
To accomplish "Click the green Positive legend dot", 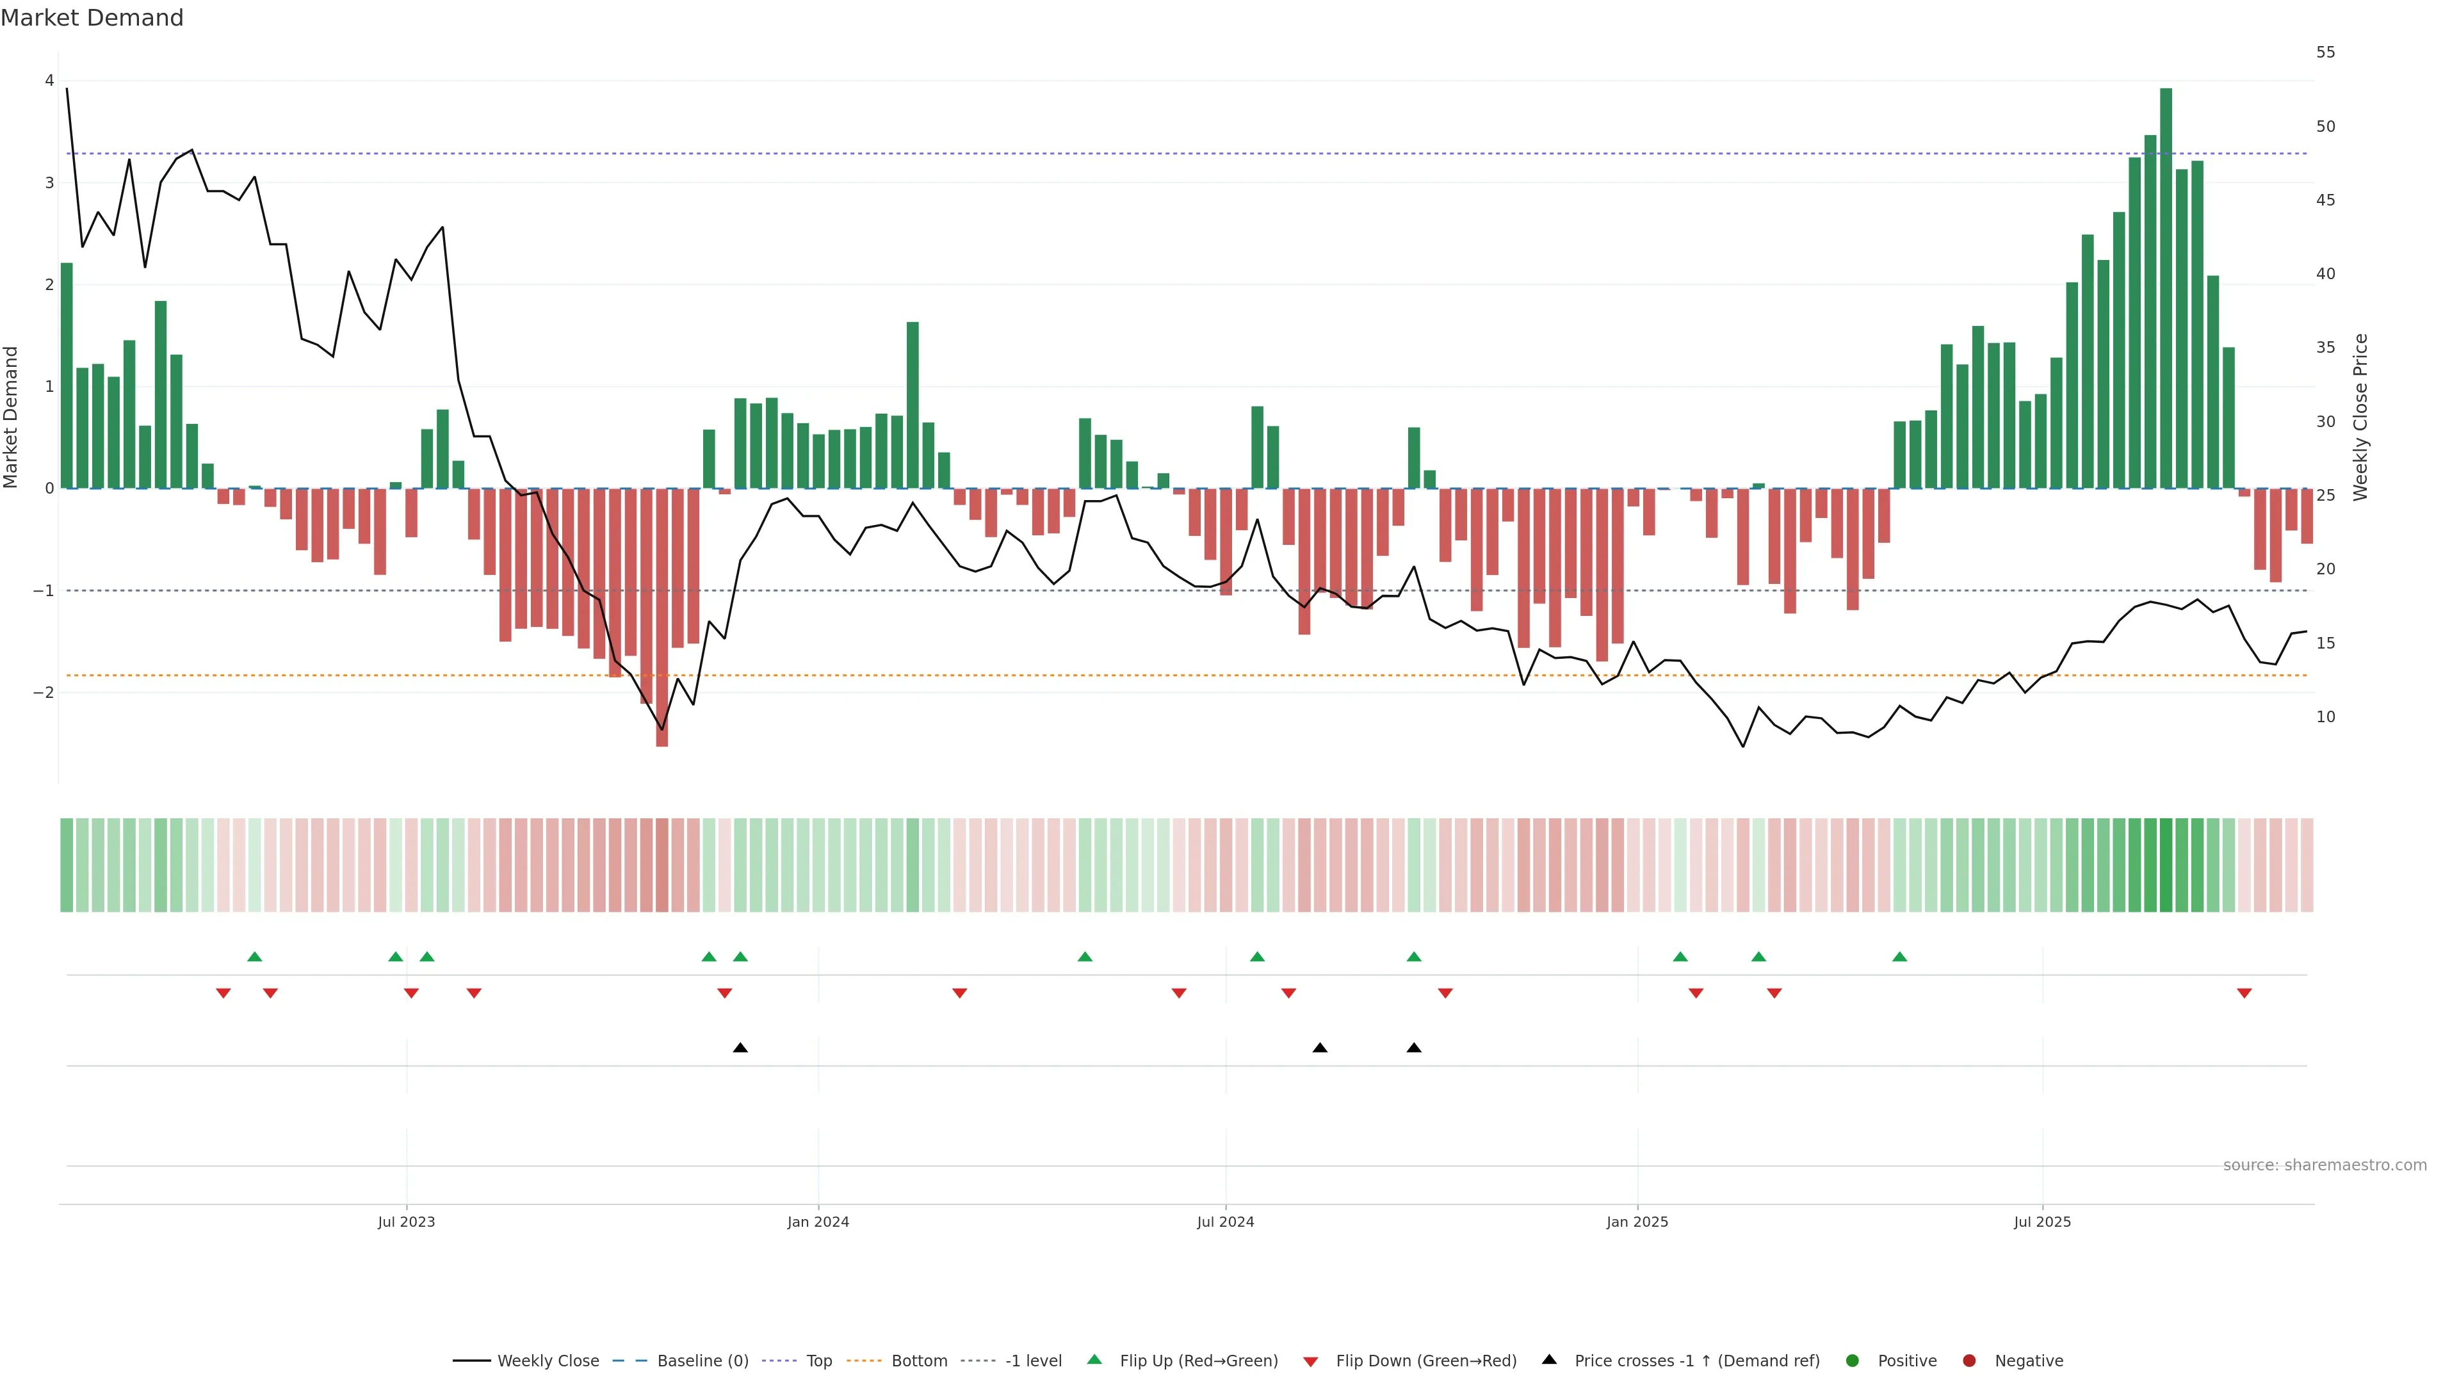I will click(1853, 1361).
